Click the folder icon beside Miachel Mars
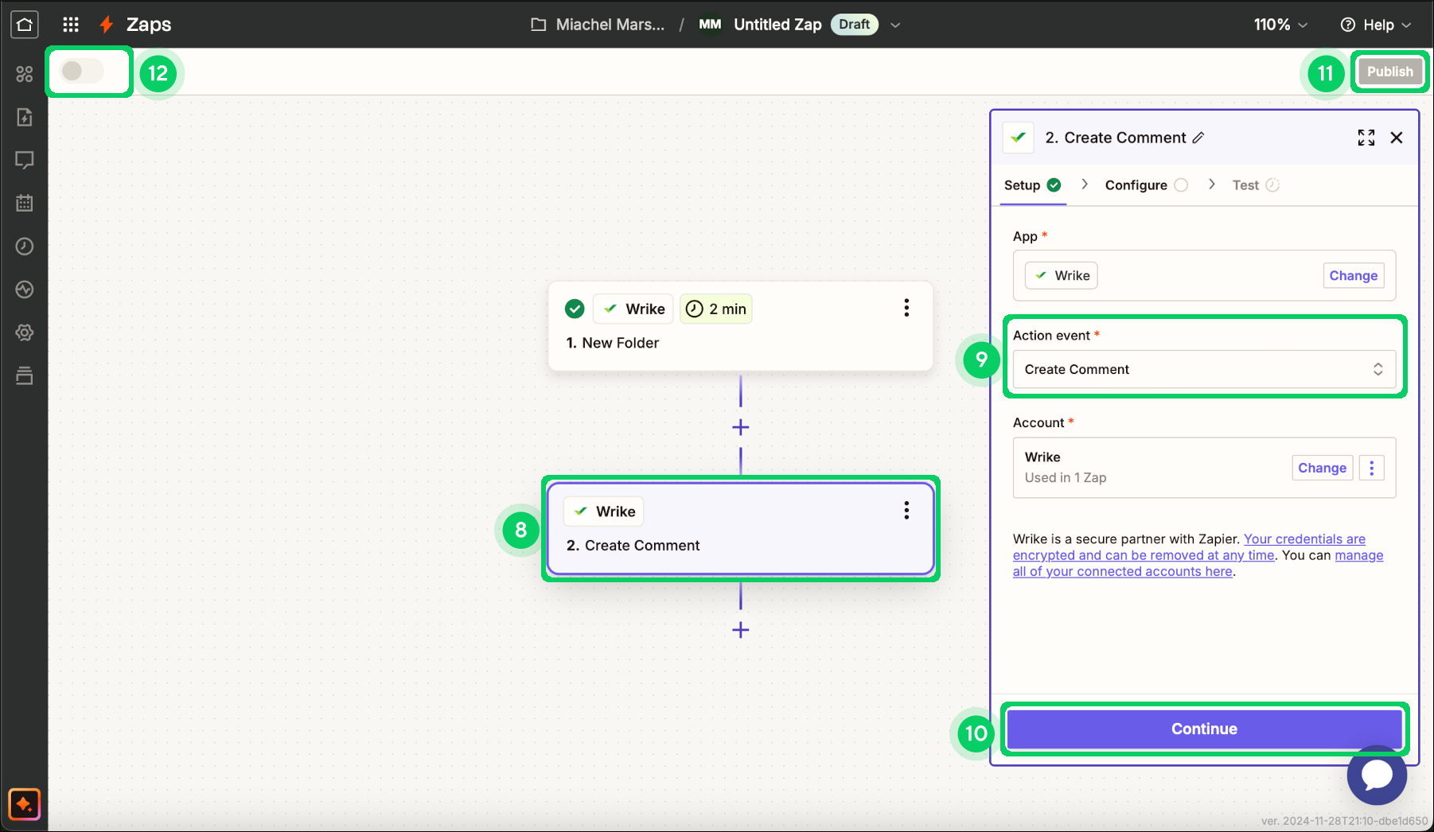This screenshot has width=1434, height=832. pyautogui.click(x=539, y=25)
